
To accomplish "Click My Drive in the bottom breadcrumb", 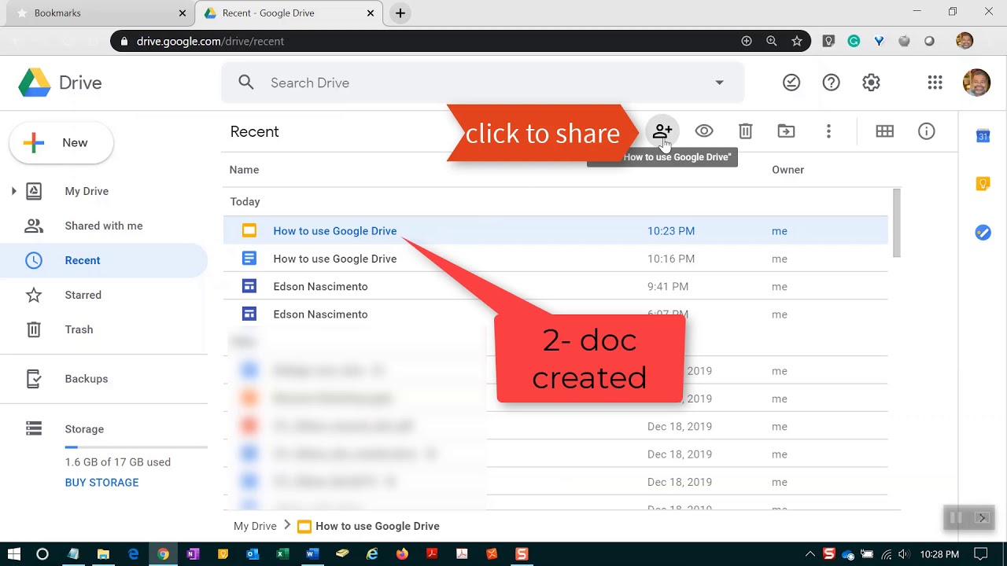I will pyautogui.click(x=255, y=526).
